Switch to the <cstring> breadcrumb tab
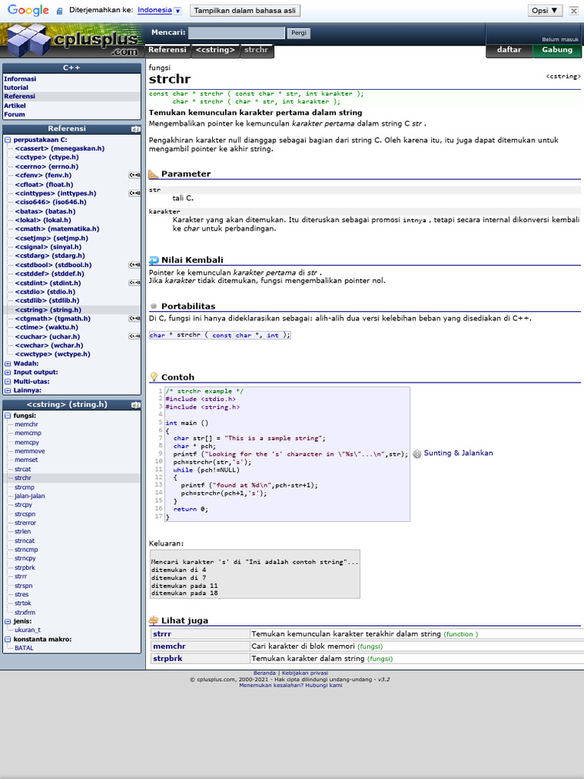 pos(214,50)
